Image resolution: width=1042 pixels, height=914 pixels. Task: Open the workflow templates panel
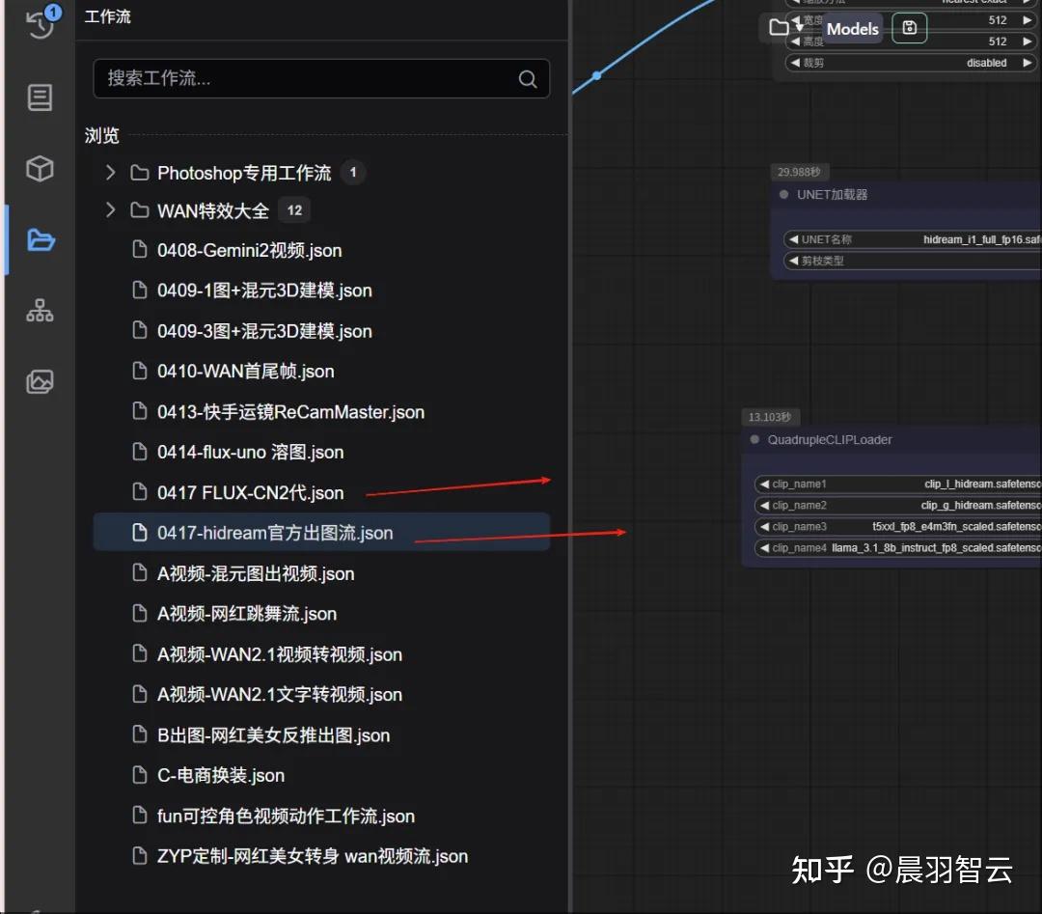pos(40,97)
